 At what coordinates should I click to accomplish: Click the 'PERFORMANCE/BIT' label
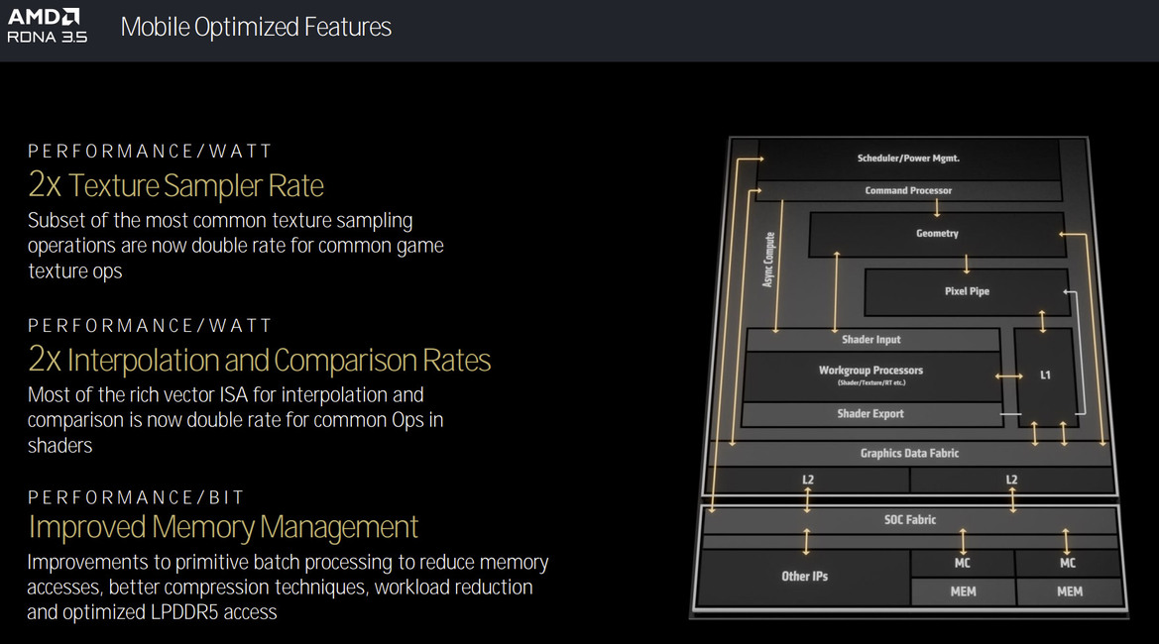136,497
